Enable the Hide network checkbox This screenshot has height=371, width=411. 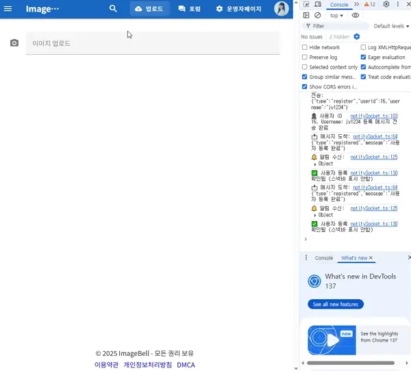305,47
